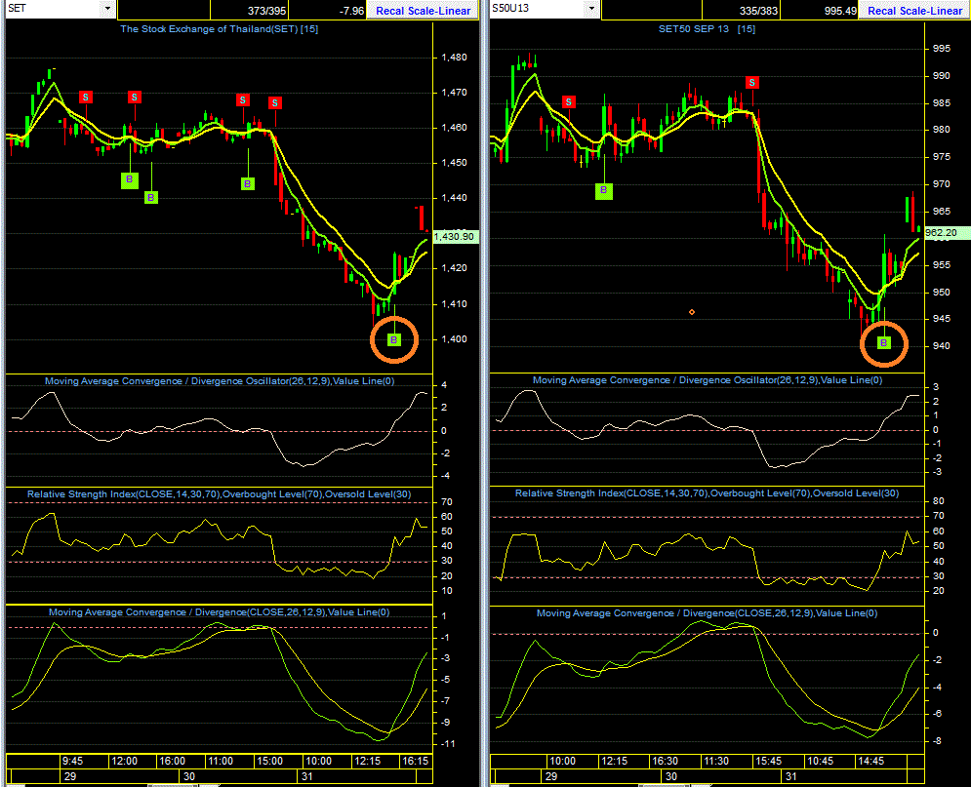Click the 995.49 value in S50U13 header
Screen dimensions: 971x787
pos(841,11)
